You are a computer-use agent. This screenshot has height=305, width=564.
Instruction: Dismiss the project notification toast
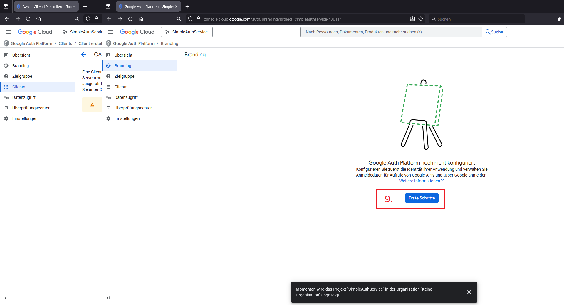coord(469,292)
